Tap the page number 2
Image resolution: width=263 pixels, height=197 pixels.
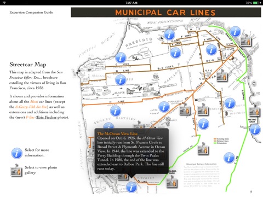pyautogui.click(x=251, y=192)
